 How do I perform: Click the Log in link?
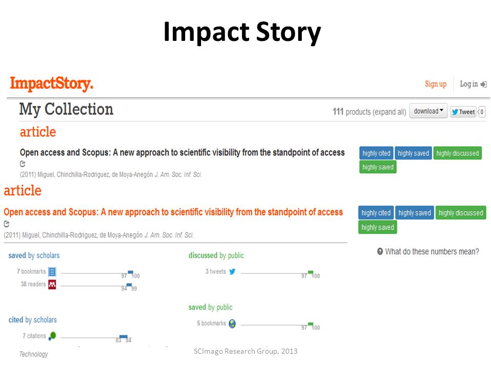[469, 84]
